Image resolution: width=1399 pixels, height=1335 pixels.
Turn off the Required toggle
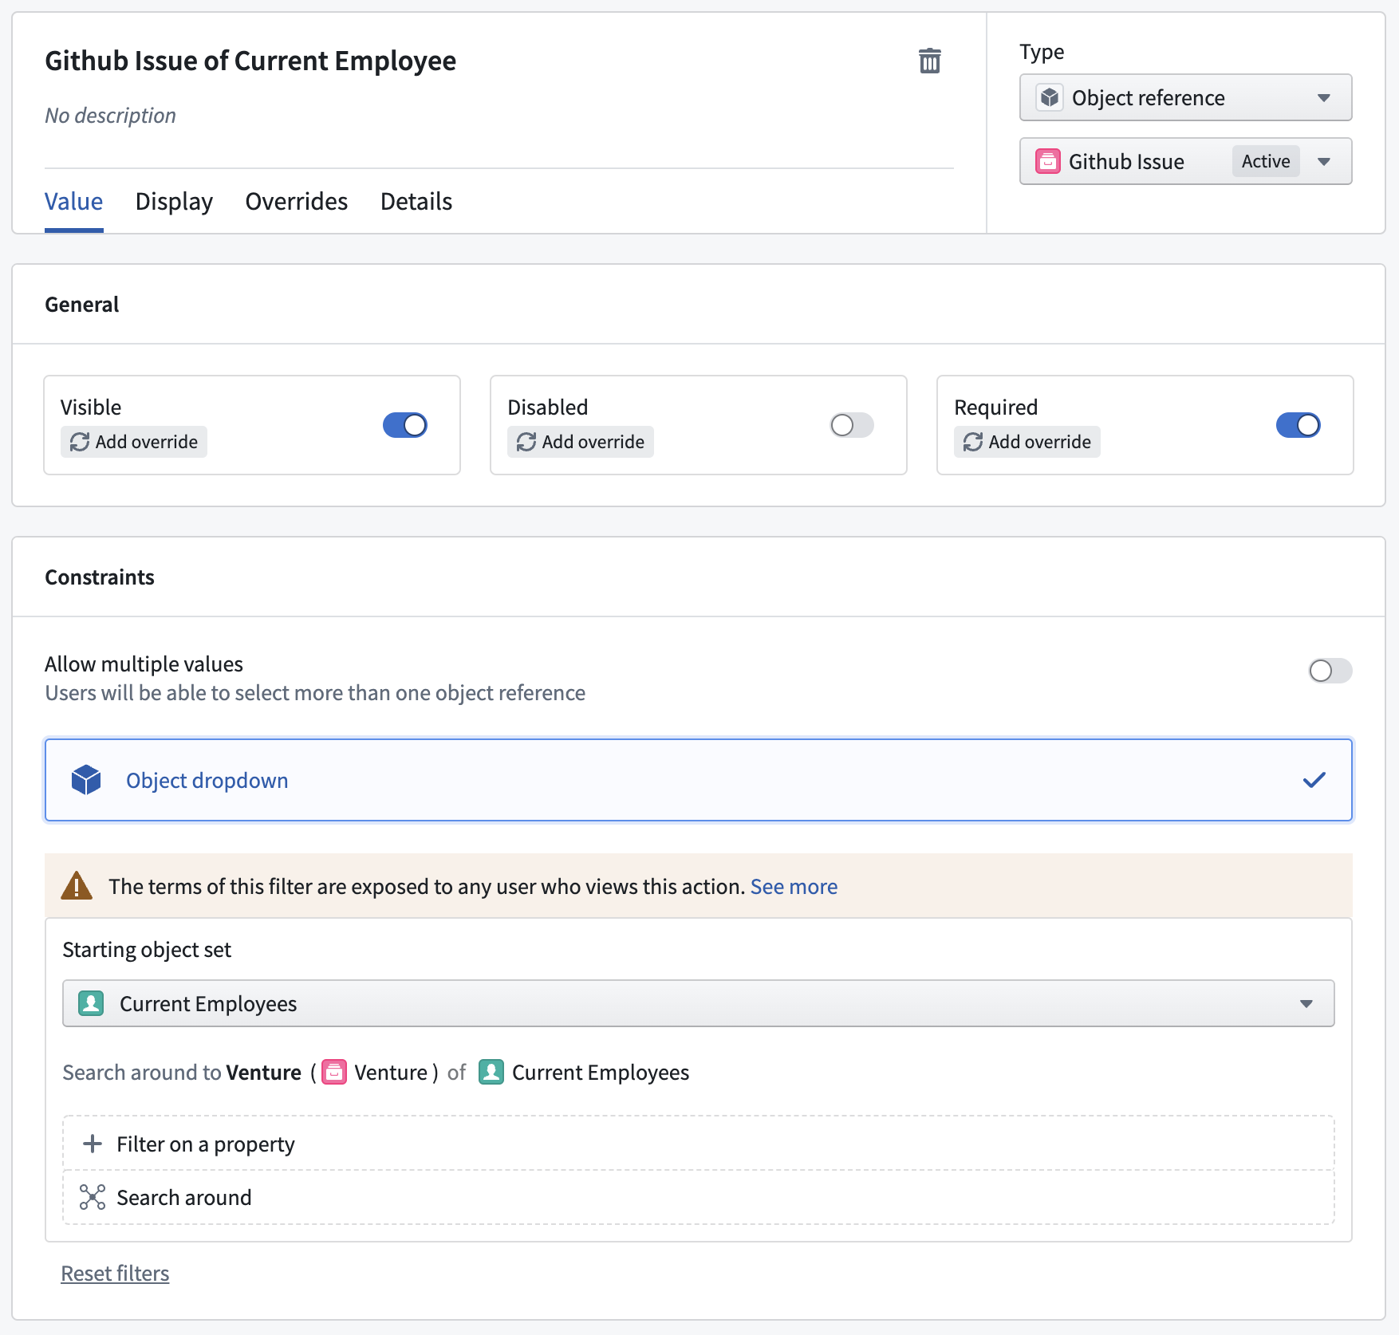pyautogui.click(x=1299, y=425)
